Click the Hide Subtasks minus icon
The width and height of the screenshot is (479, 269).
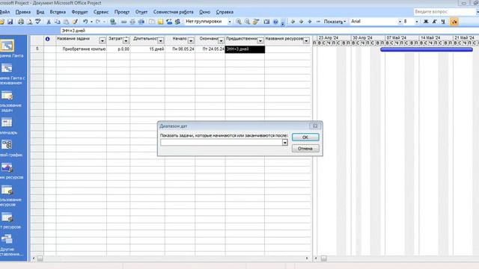click(318, 22)
